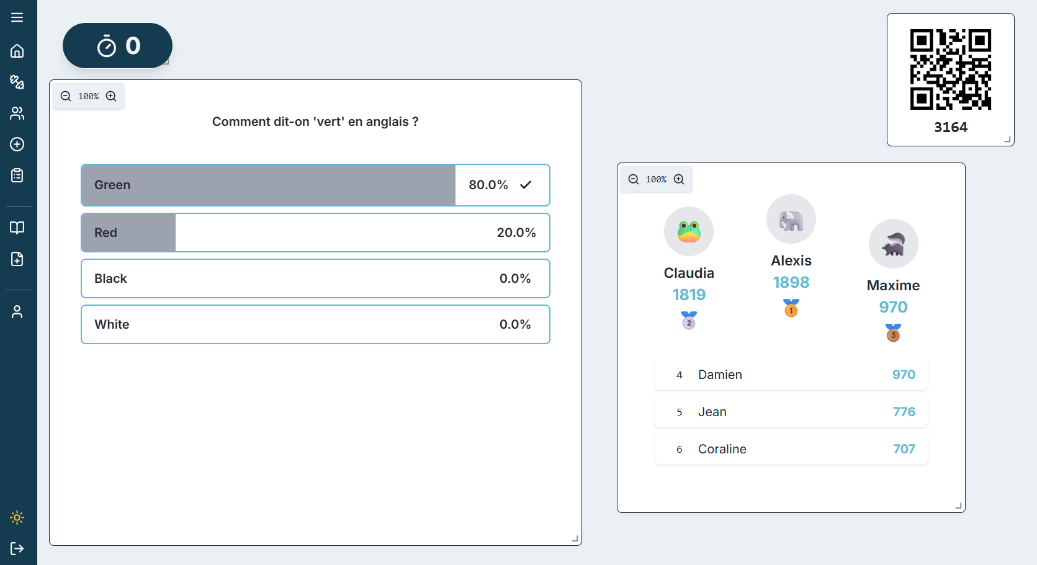Viewport: 1037px width, 565px height.
Task: Click the timer countdown pill
Action: click(x=117, y=46)
